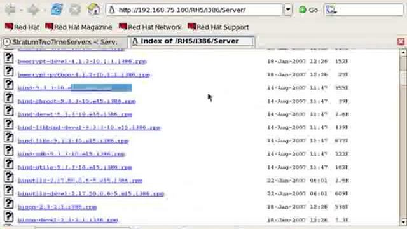
Task: Go to the Home page icon
Action: coord(93,10)
